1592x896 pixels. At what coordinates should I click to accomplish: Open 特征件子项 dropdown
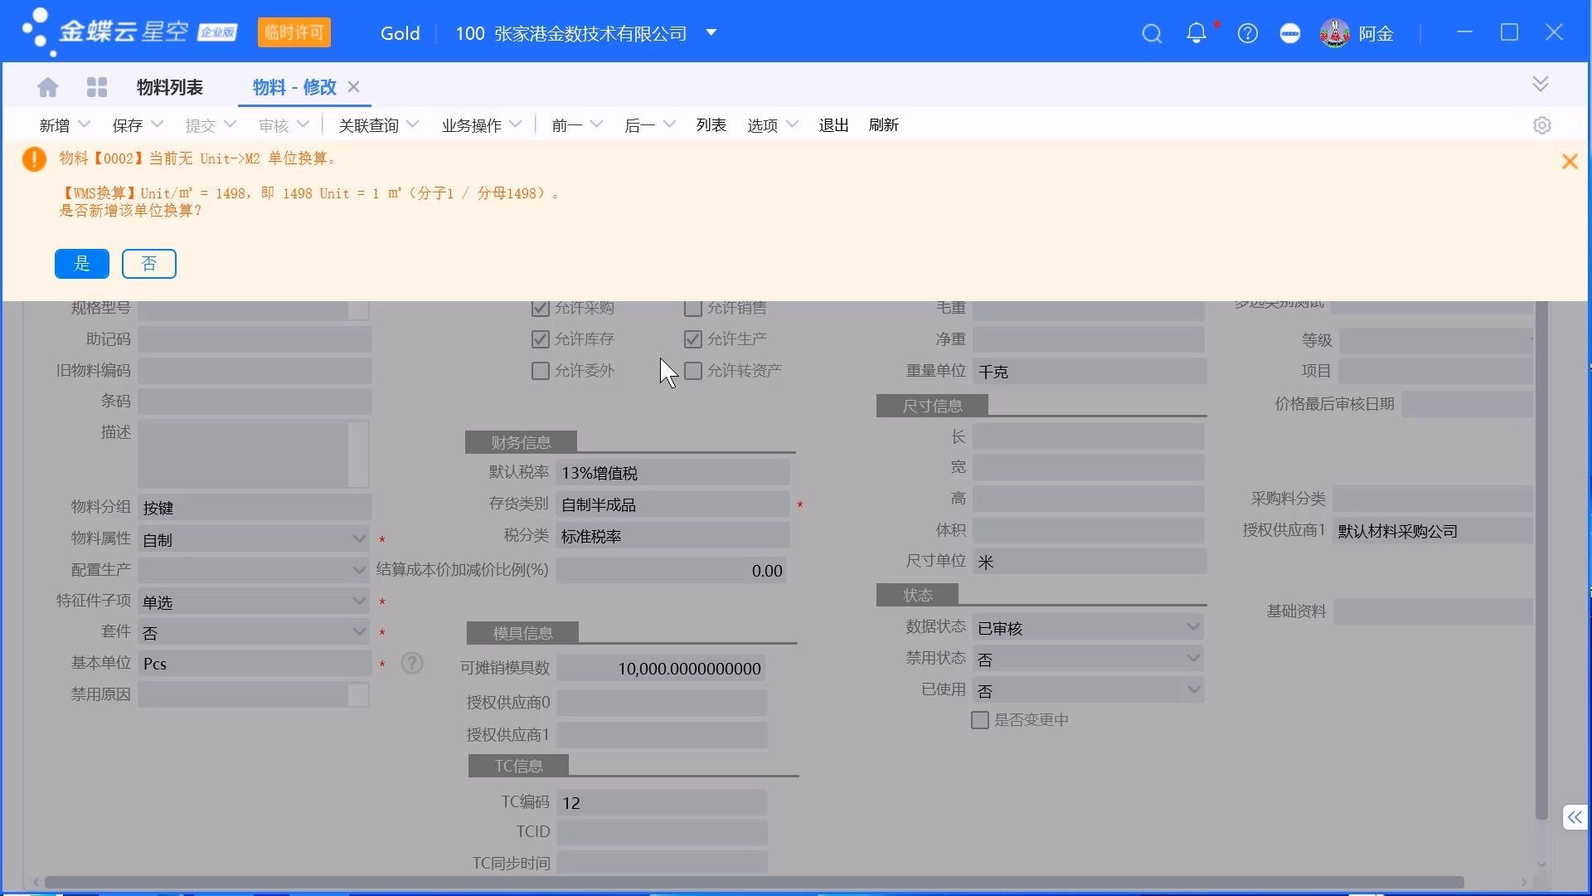coord(359,601)
